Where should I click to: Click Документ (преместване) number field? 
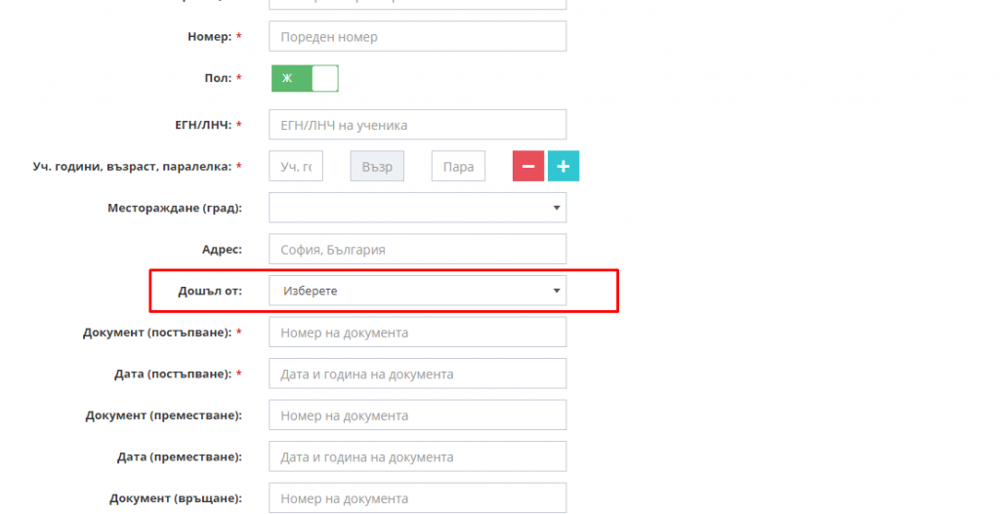click(x=417, y=415)
